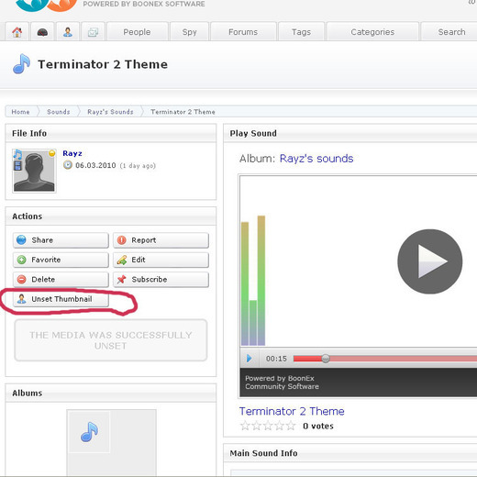Subscribe to this sound

click(x=161, y=280)
